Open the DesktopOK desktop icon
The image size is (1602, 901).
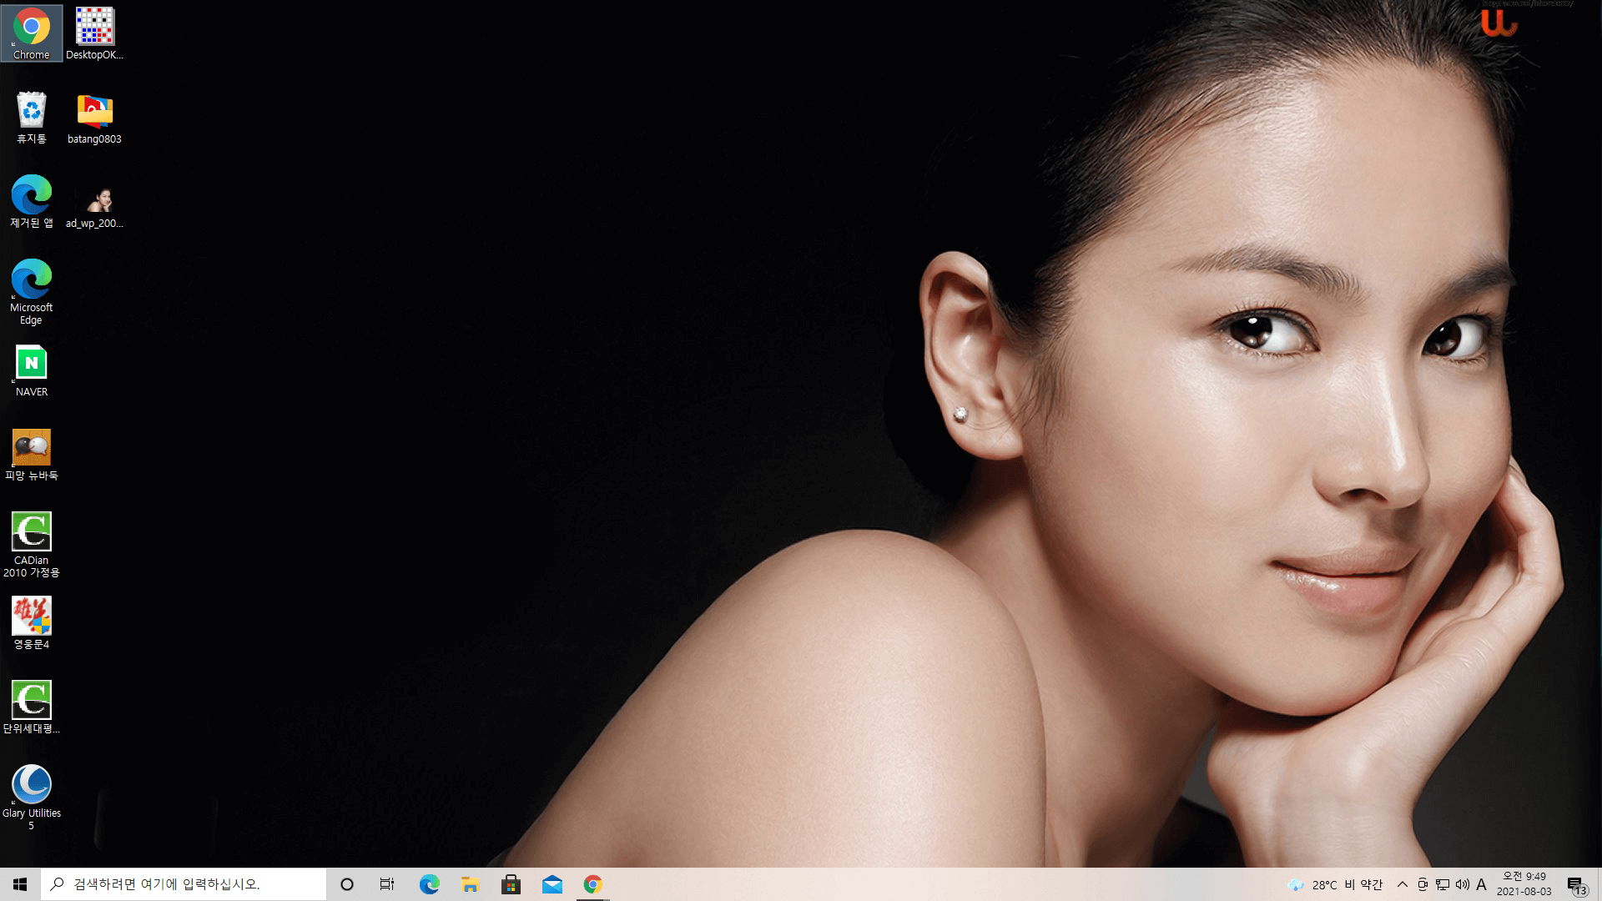point(94,33)
